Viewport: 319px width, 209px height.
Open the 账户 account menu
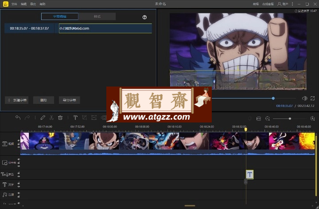pyautogui.click(x=283, y=4)
